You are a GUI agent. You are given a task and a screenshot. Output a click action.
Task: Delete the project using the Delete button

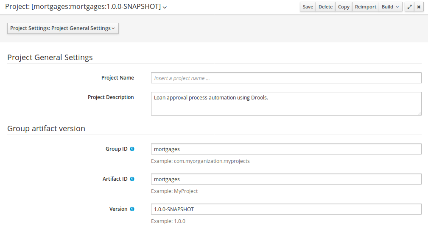click(325, 7)
